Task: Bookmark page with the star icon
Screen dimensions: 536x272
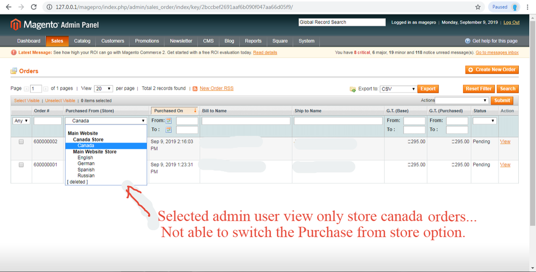Action: click(478, 7)
